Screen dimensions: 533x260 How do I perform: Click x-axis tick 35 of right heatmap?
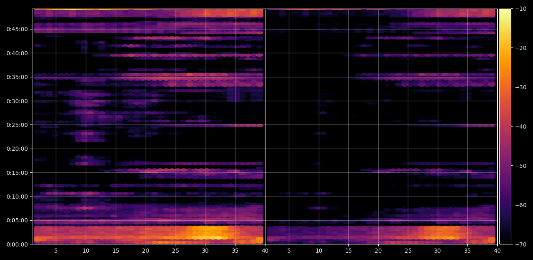click(x=468, y=250)
